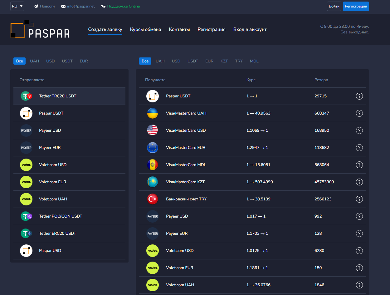Click the Telegram icon next to Новости
This screenshot has height=295, width=390.
click(36, 6)
